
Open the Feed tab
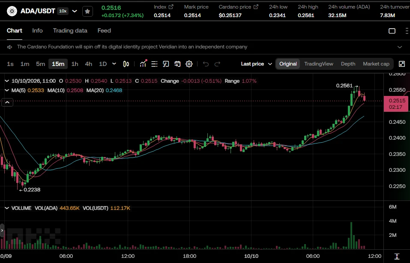coord(104,31)
